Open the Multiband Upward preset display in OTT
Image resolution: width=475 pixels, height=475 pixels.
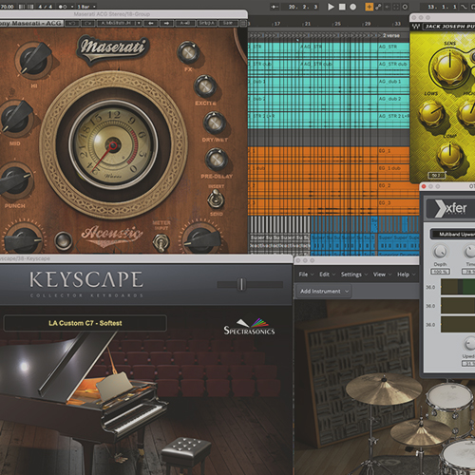pyautogui.click(x=453, y=235)
